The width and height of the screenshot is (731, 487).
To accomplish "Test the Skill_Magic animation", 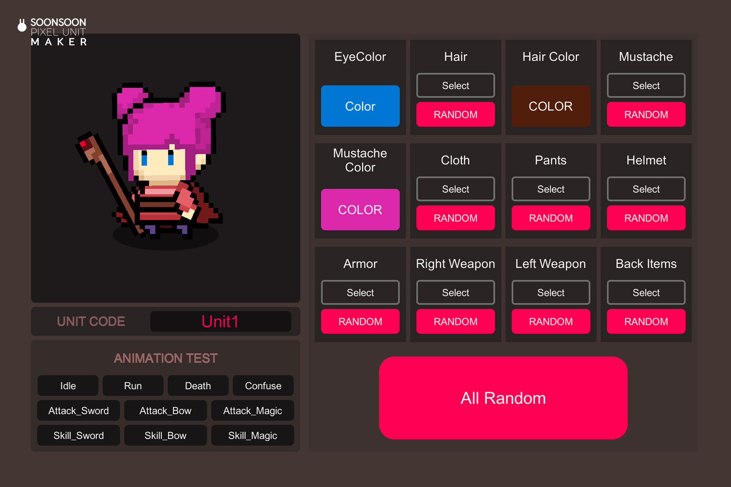I will pyautogui.click(x=252, y=435).
